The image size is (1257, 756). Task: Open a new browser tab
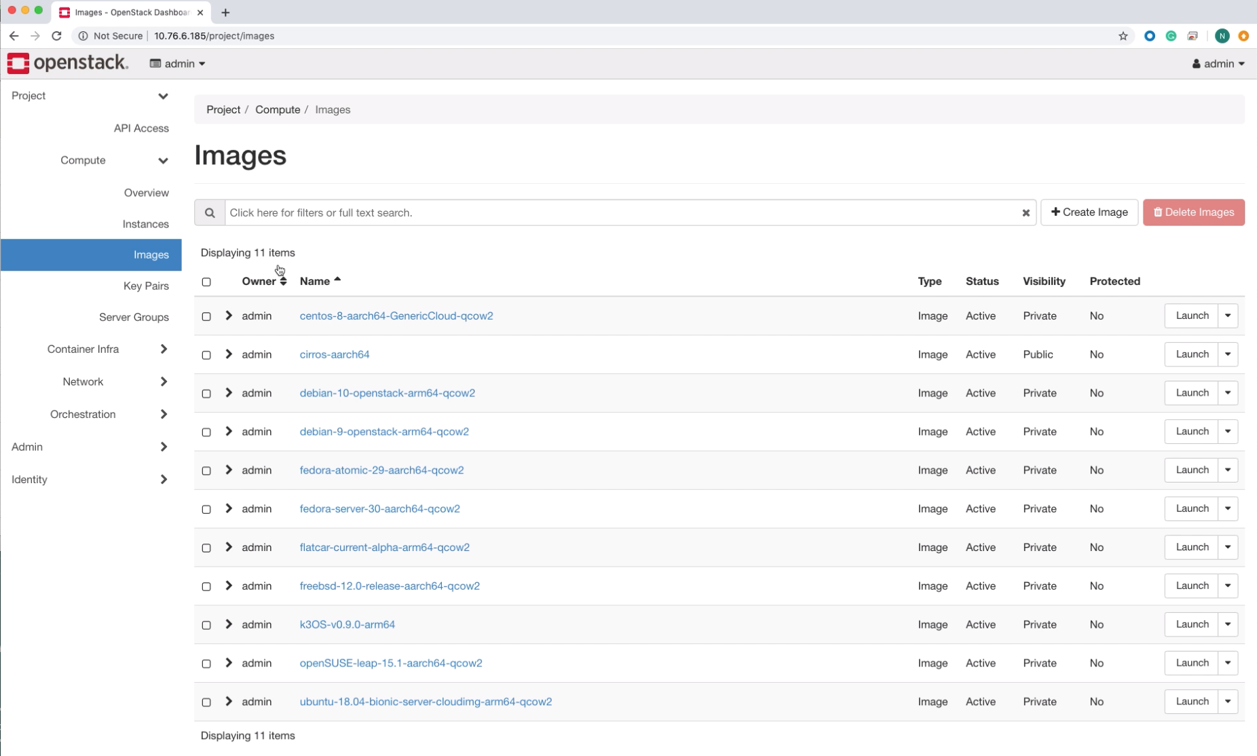(x=225, y=12)
